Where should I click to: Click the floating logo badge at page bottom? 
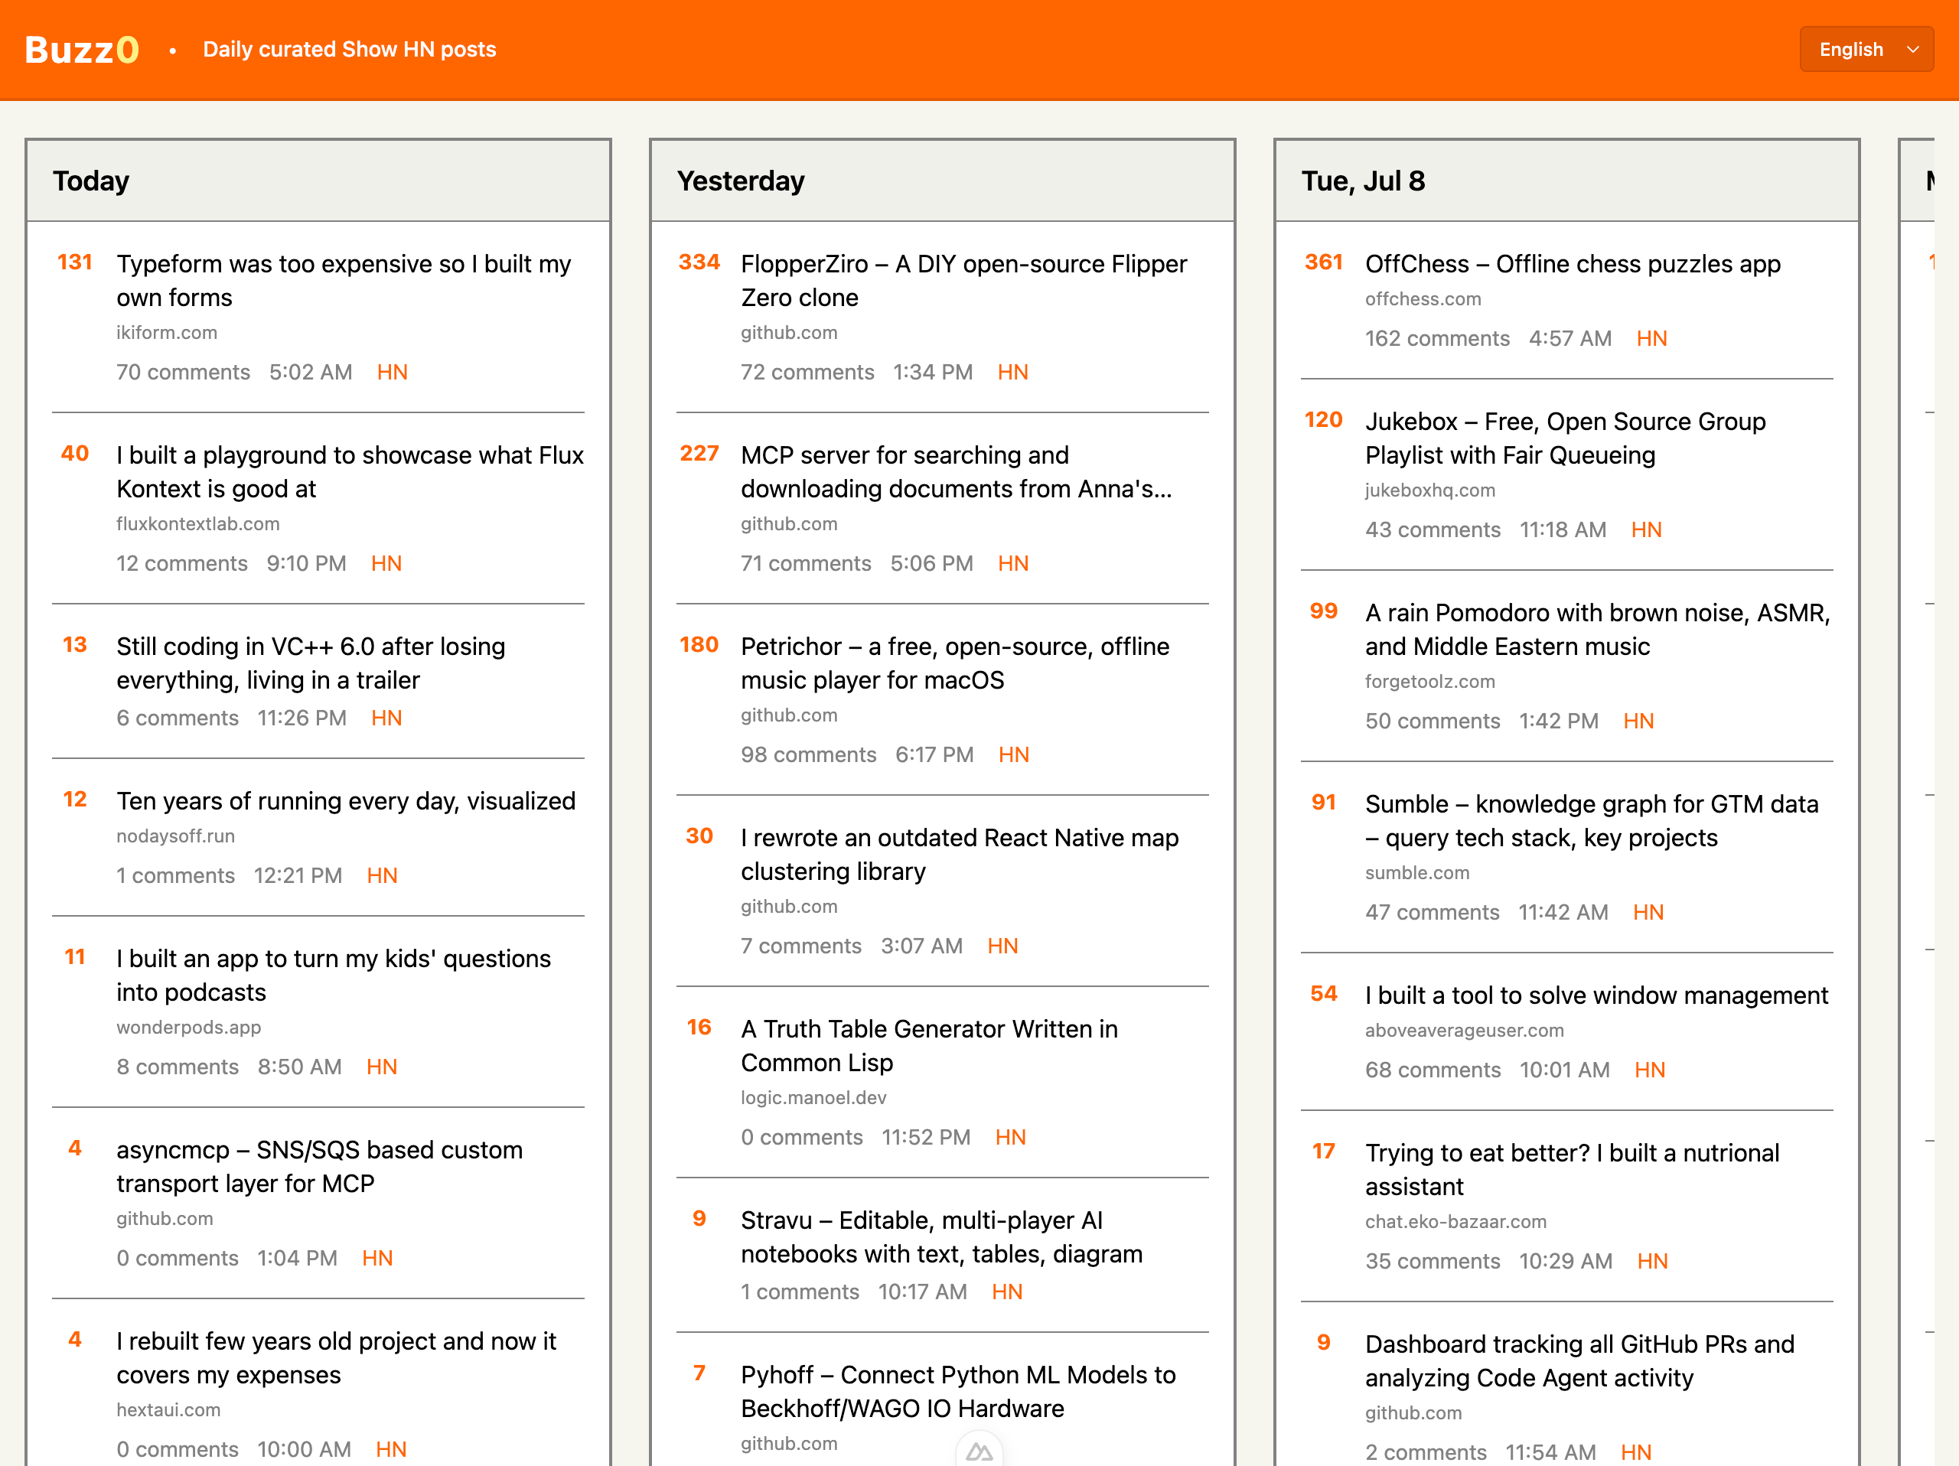(x=979, y=1450)
